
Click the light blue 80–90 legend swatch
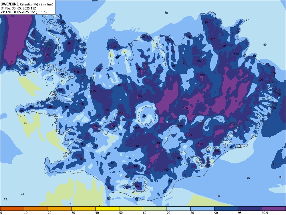202,209
